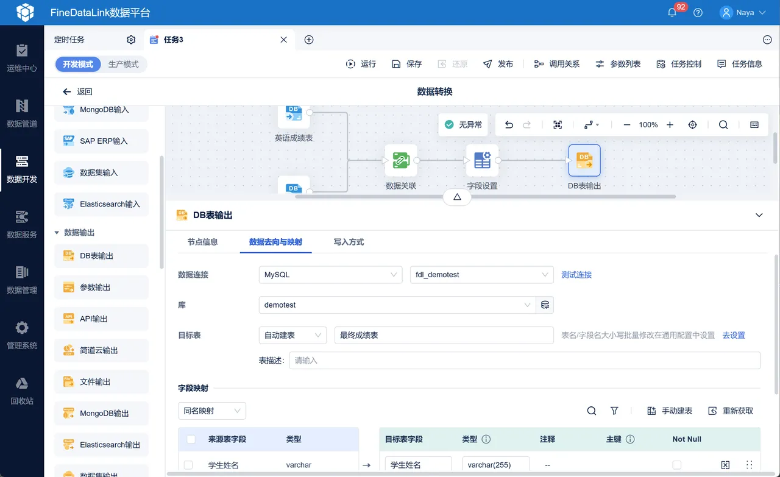Open the fdl_demotest connection dropdown
780x477 pixels.
(481, 275)
